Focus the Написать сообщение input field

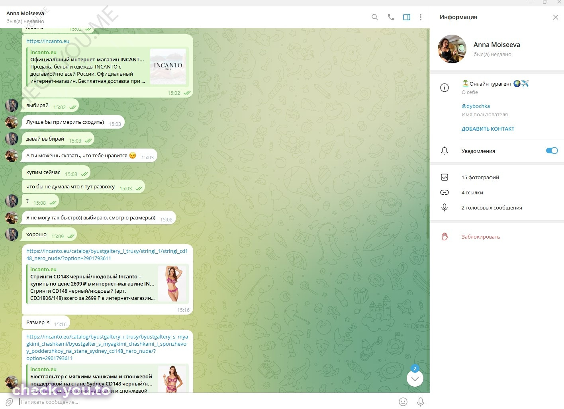(206, 402)
